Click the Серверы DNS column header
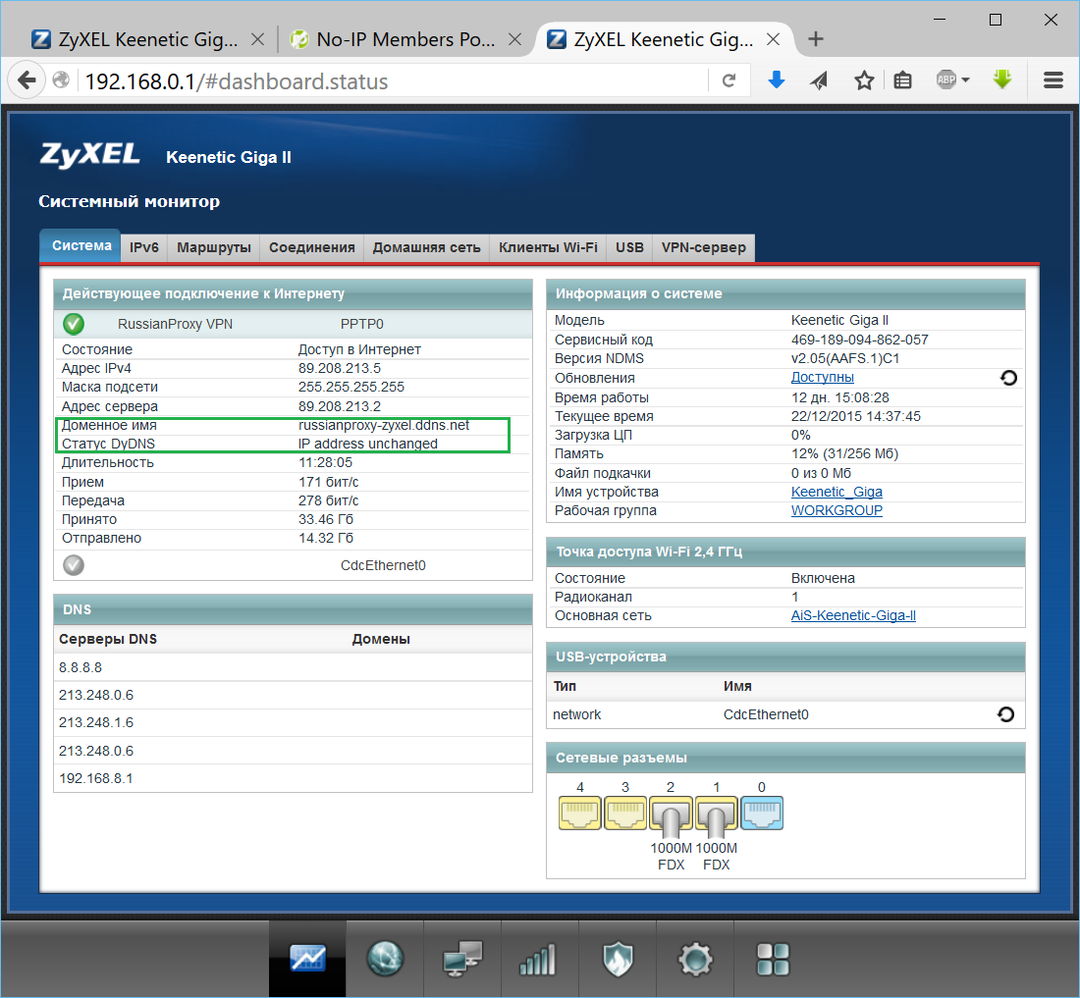This screenshot has width=1080, height=998. (x=108, y=639)
